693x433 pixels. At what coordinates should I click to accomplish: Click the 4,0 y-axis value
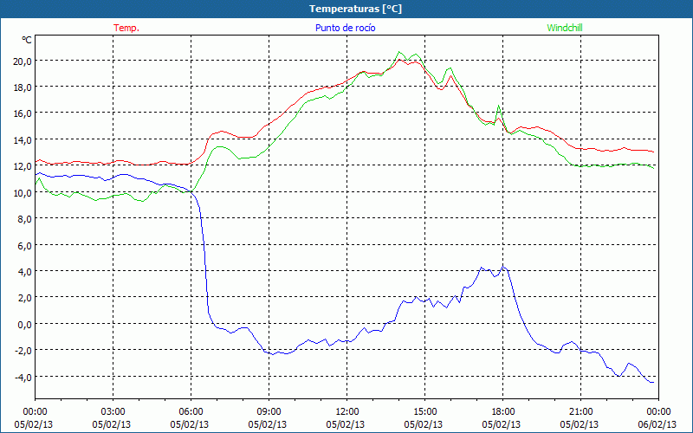(x=24, y=272)
